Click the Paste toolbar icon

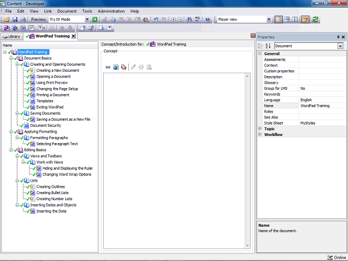pos(121,20)
